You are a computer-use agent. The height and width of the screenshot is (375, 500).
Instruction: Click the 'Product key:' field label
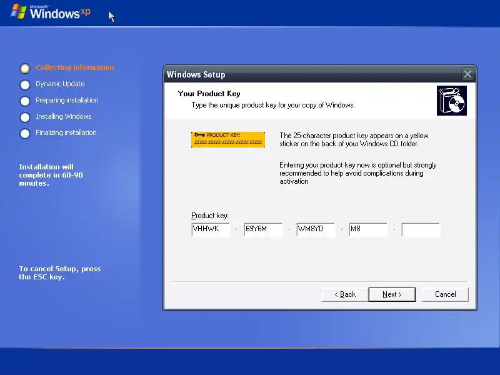coord(210,216)
